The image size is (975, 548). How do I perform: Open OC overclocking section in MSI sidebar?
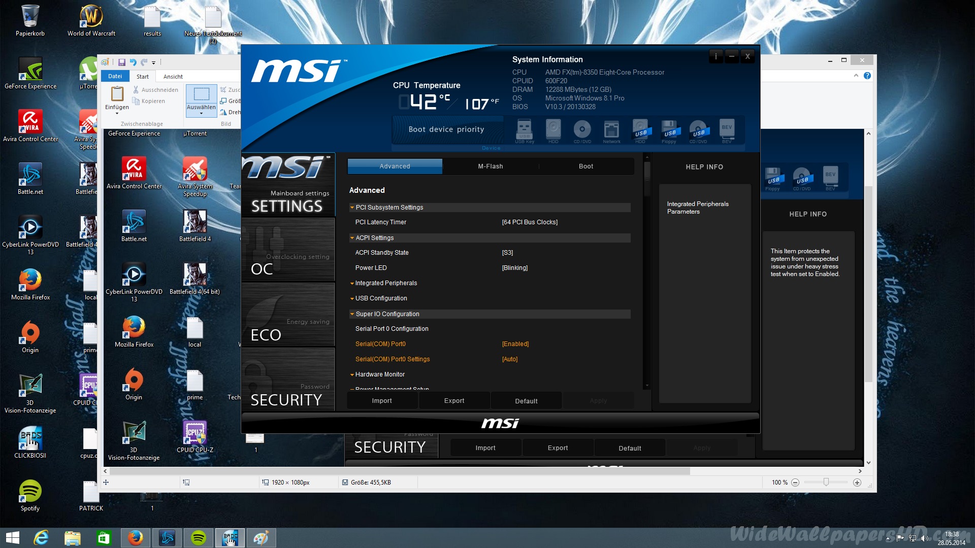(288, 250)
